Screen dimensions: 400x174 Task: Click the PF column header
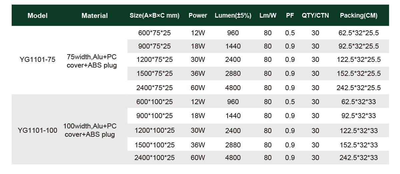pyautogui.click(x=290, y=16)
